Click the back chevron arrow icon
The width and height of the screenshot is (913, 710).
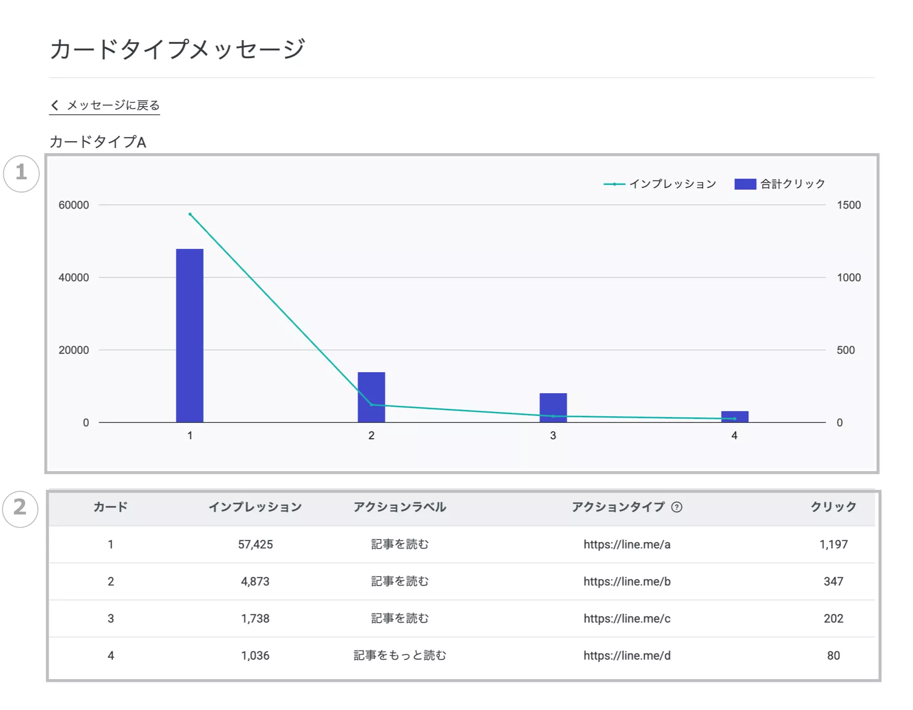click(55, 105)
